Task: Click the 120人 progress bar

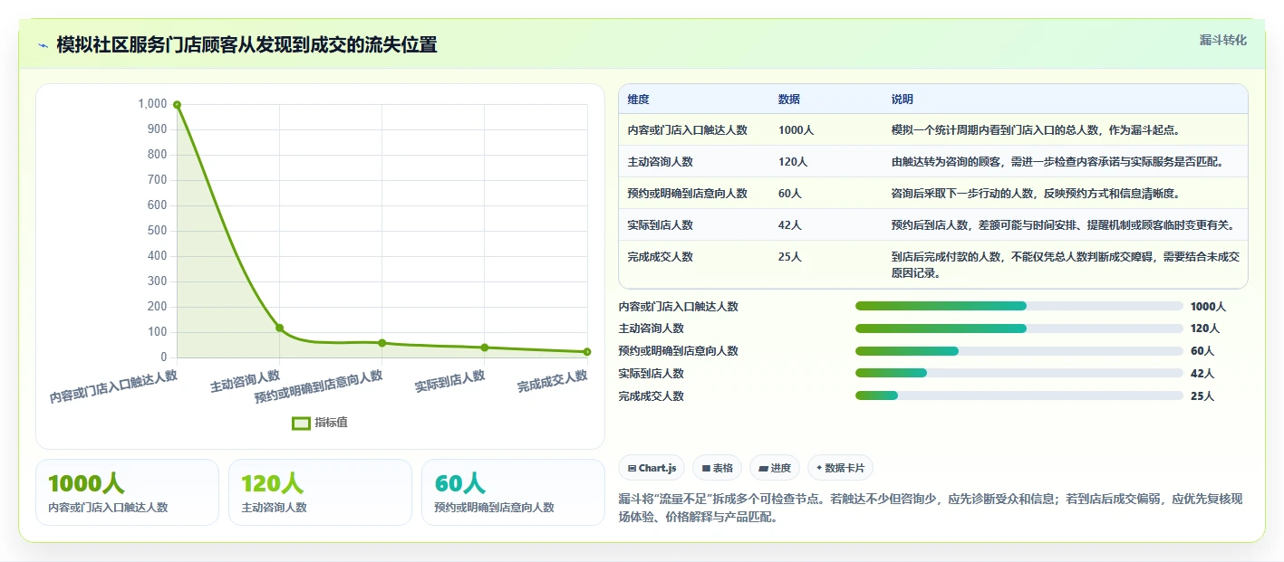Action: 1019,329
